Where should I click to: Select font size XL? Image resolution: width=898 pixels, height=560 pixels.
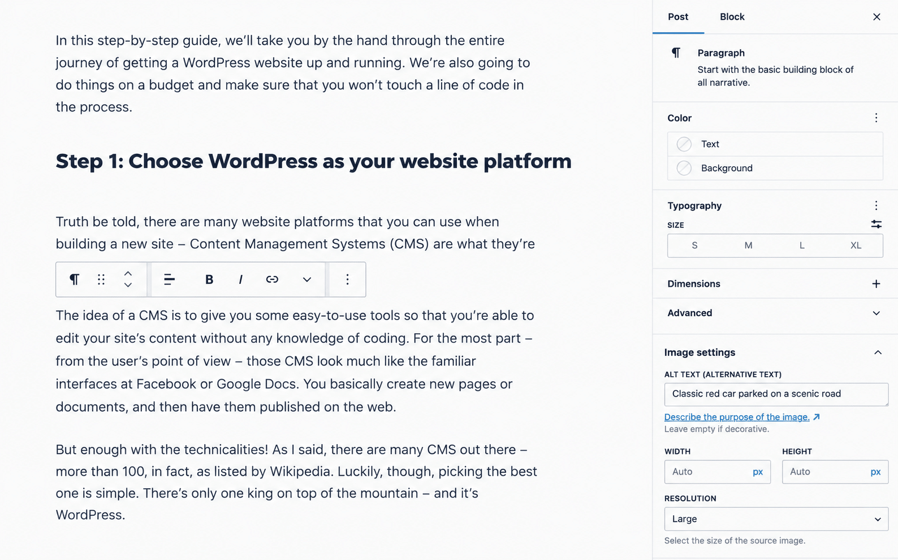pyautogui.click(x=856, y=245)
